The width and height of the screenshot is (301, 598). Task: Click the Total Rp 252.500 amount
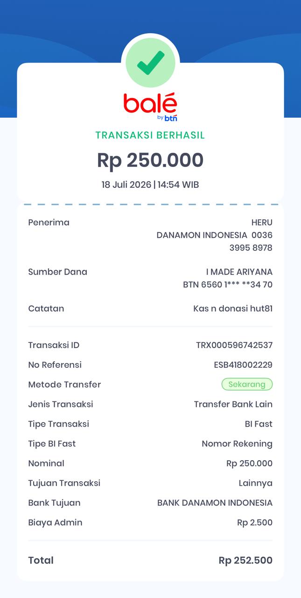pyautogui.click(x=245, y=560)
